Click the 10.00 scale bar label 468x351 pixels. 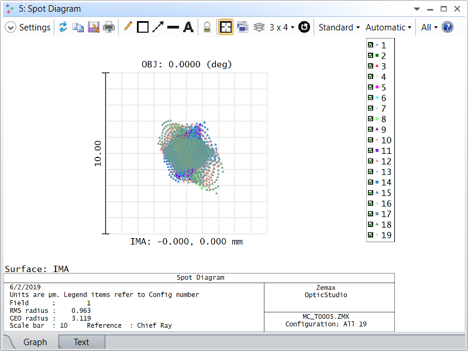point(98,153)
